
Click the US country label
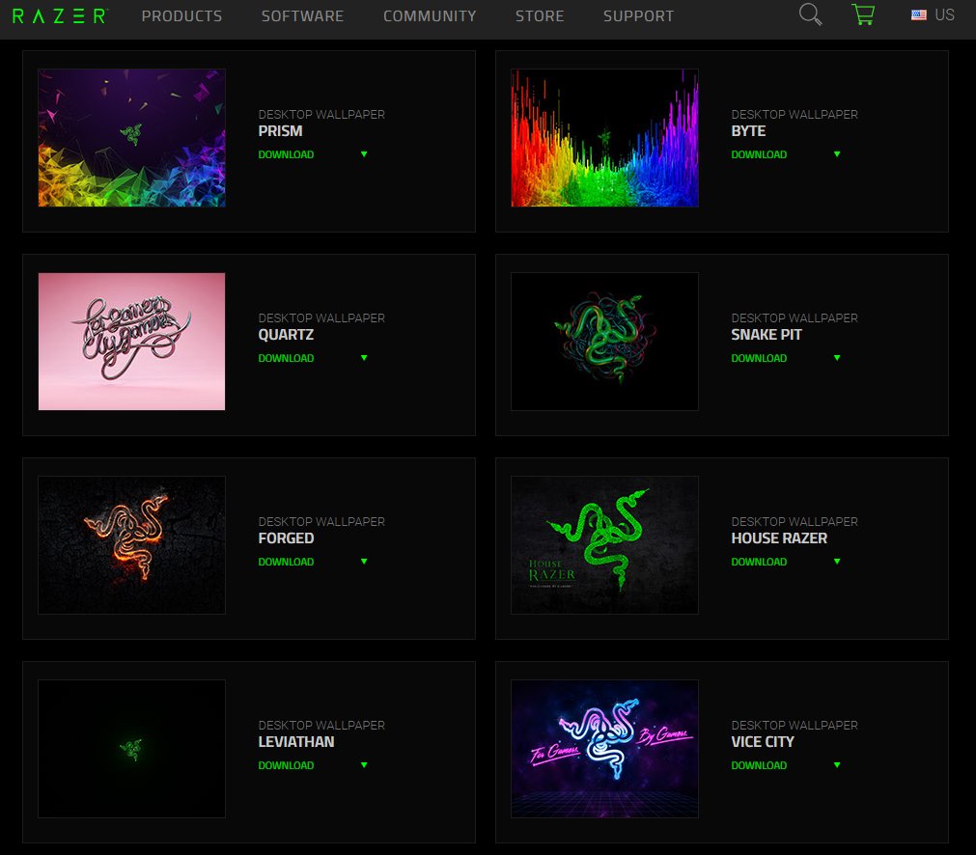(944, 14)
